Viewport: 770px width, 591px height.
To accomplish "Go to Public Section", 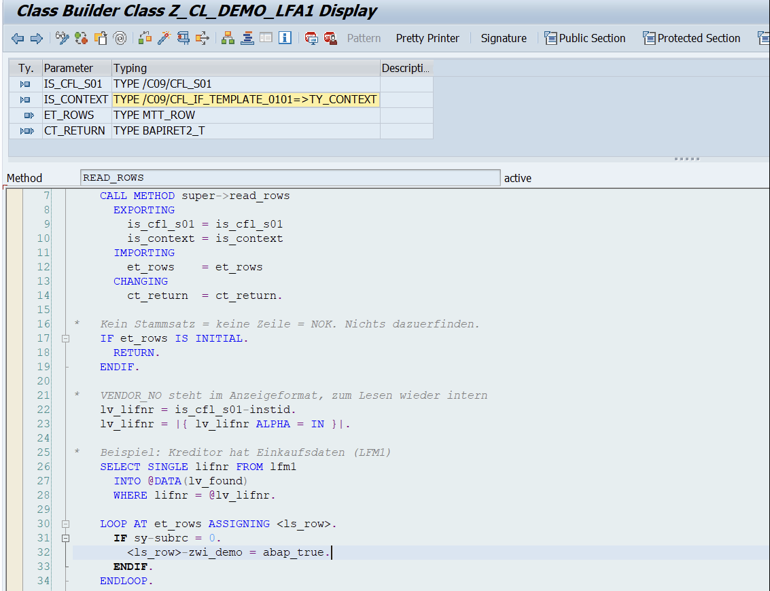I will [585, 38].
